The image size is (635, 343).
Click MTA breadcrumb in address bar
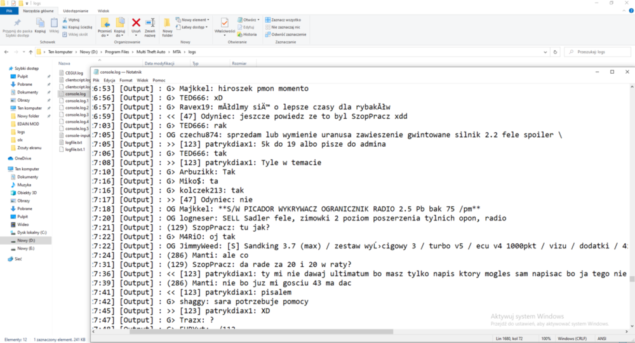point(177,52)
